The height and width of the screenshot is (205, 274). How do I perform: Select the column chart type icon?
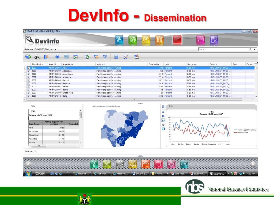click(163, 112)
